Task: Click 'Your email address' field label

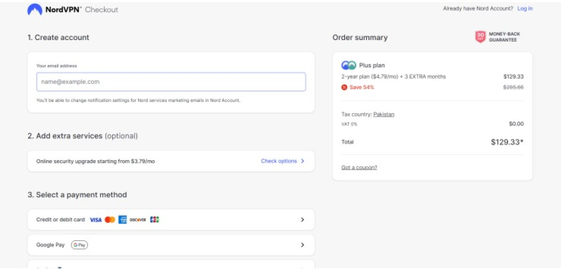Action: [57, 66]
